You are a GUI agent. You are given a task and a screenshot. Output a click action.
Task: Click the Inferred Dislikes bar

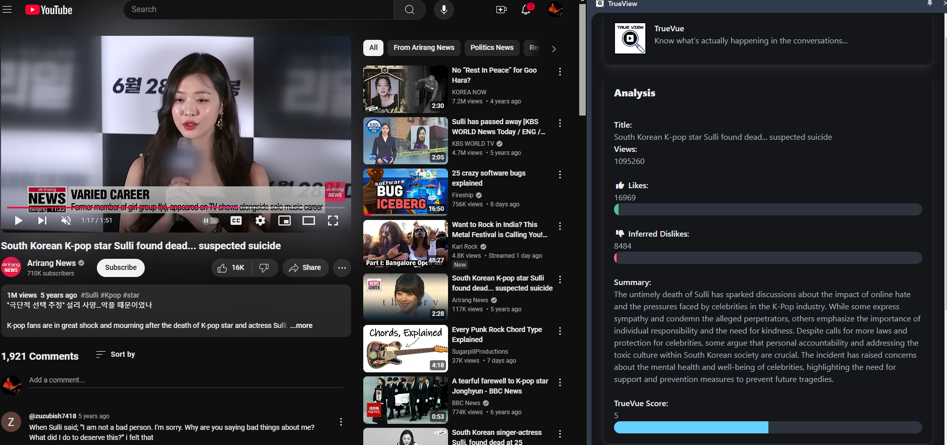click(x=768, y=258)
